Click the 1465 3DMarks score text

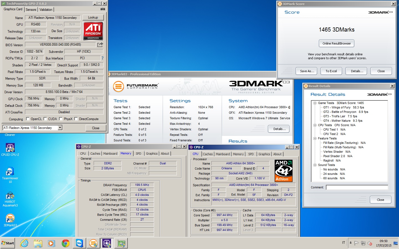point(337,30)
